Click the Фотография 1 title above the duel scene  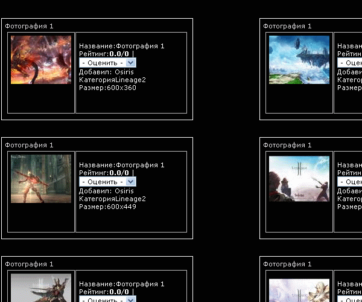(287, 145)
